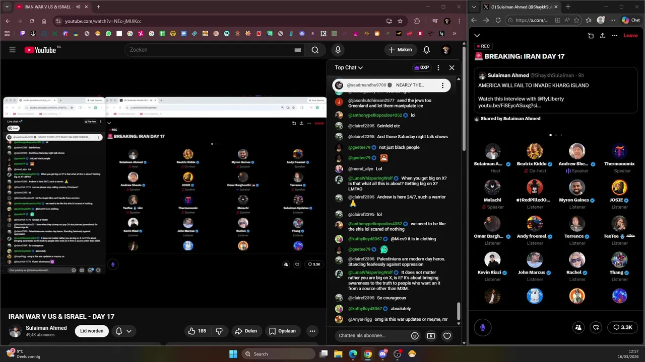Open Discord from taskbar
Image resolution: width=645 pixels, height=362 pixels.
[x=382, y=354]
